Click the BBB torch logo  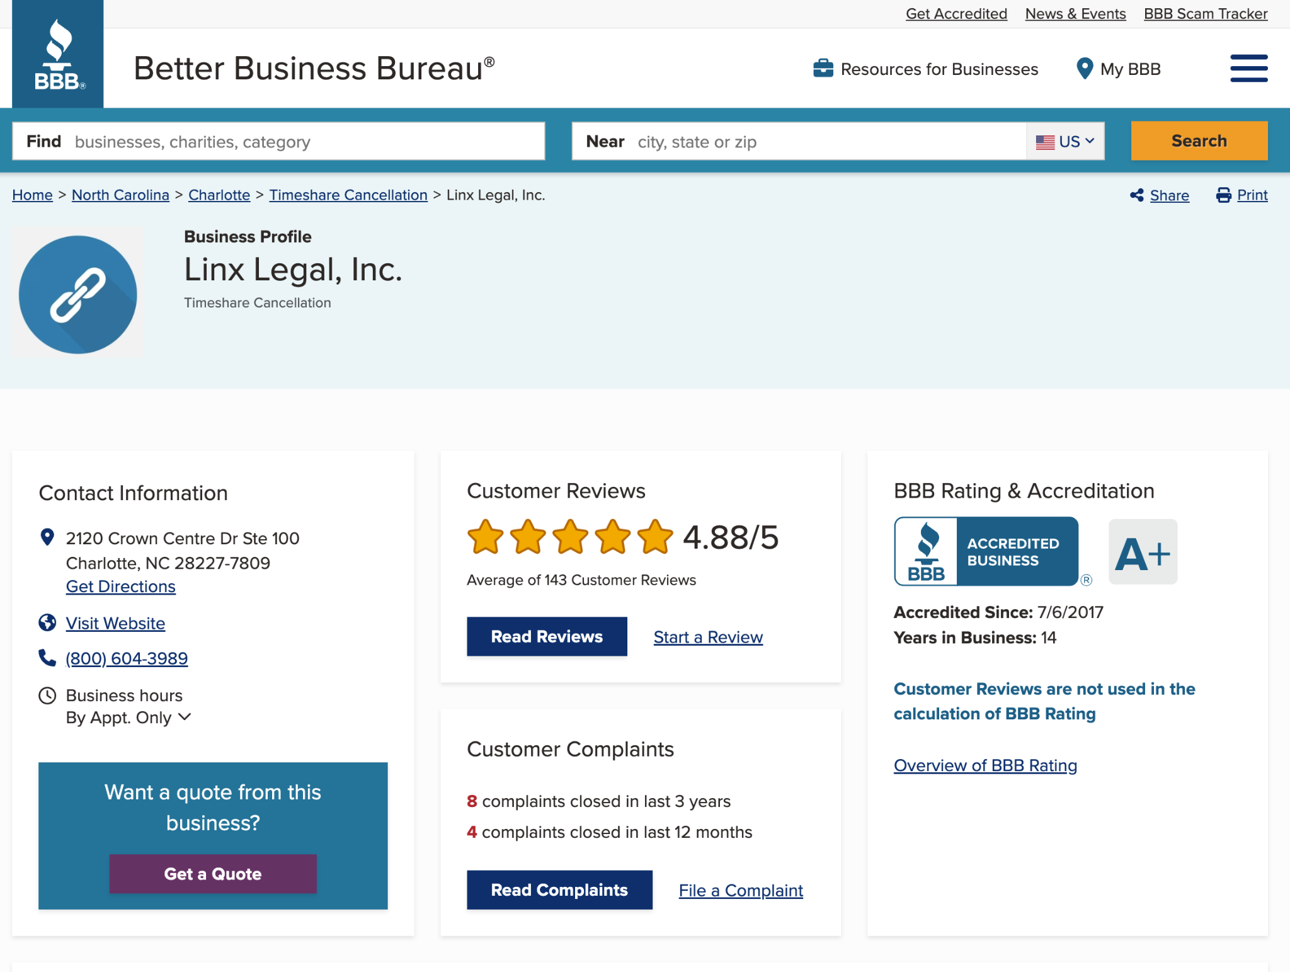[58, 55]
